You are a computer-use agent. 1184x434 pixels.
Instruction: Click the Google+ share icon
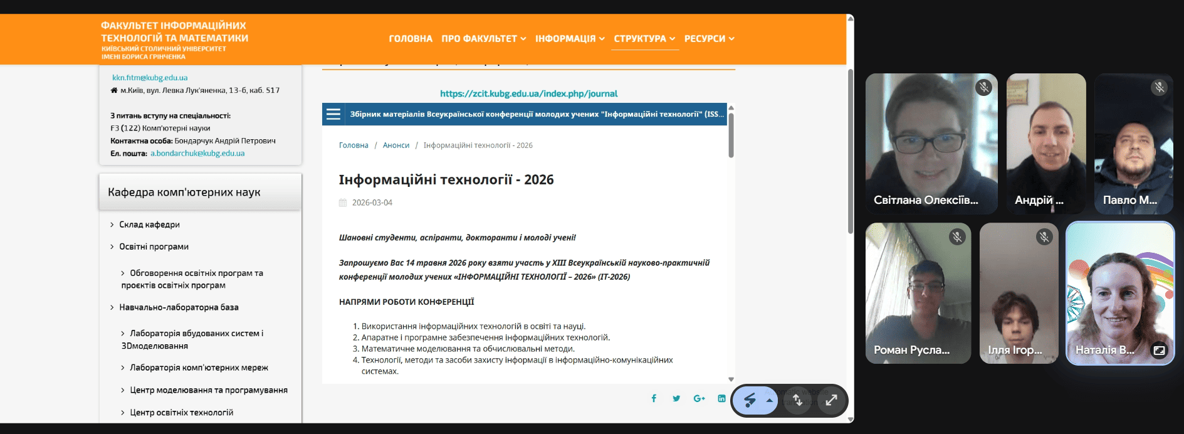[699, 398]
